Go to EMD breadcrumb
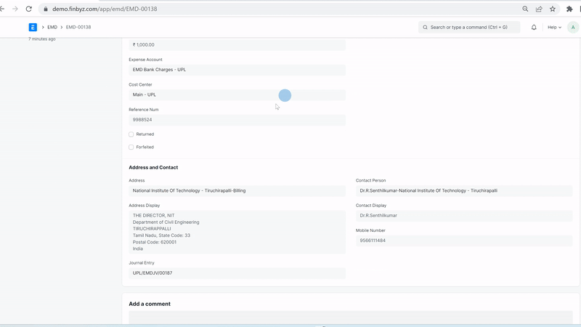Image resolution: width=581 pixels, height=327 pixels. (x=52, y=27)
